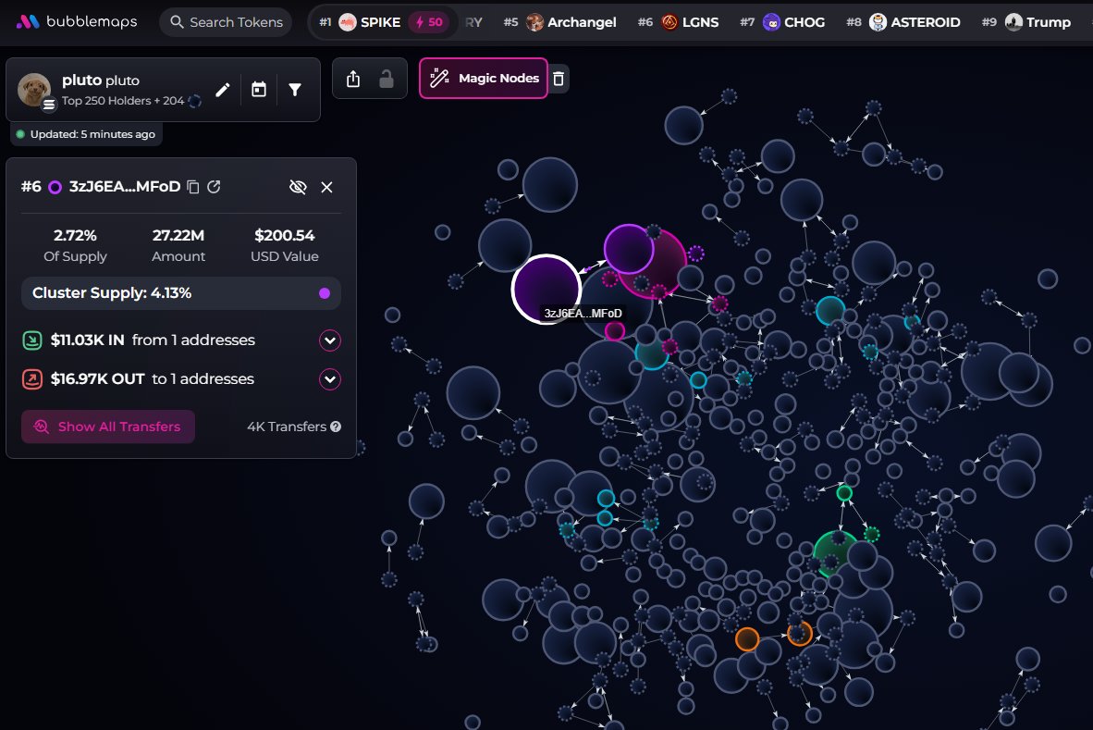The image size is (1093, 730).
Task: Click the red outgoing transfer icon
Action: click(32, 379)
